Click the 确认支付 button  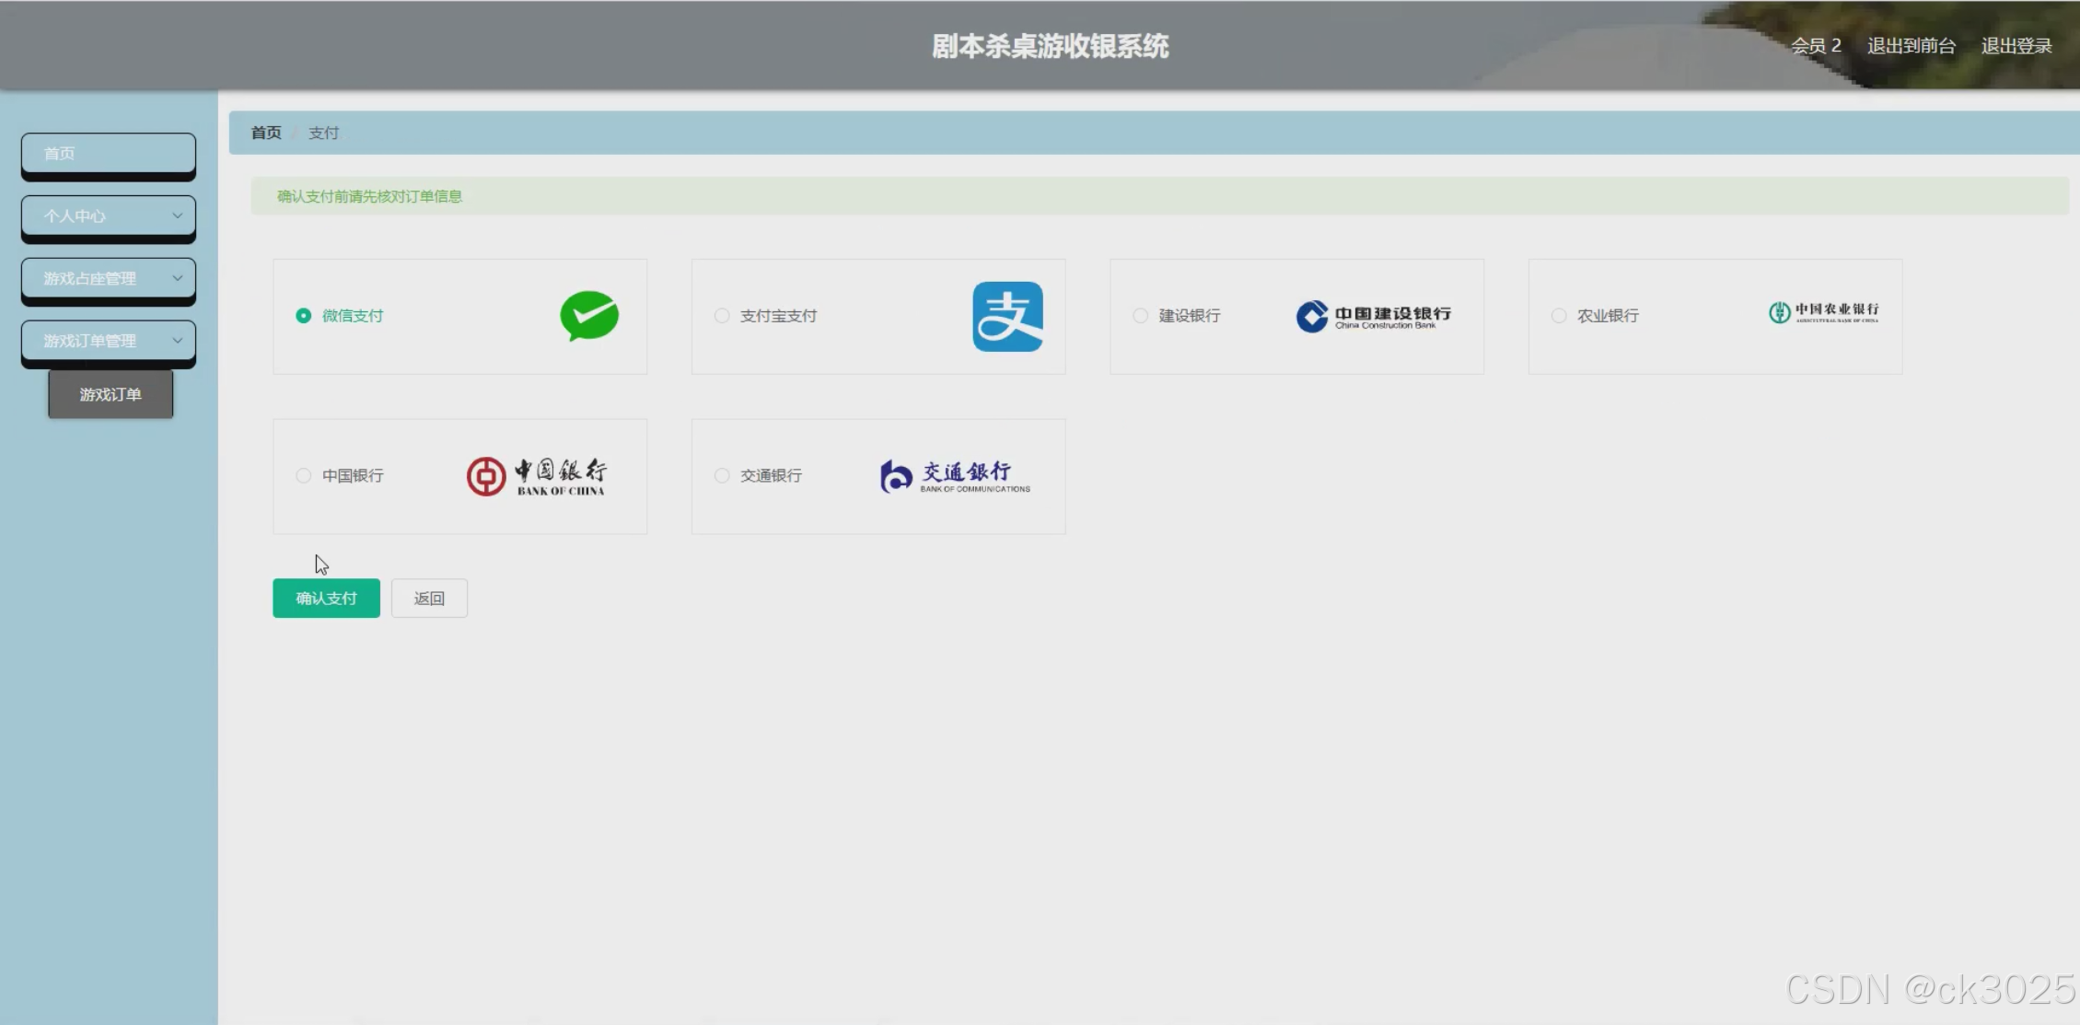pos(326,599)
